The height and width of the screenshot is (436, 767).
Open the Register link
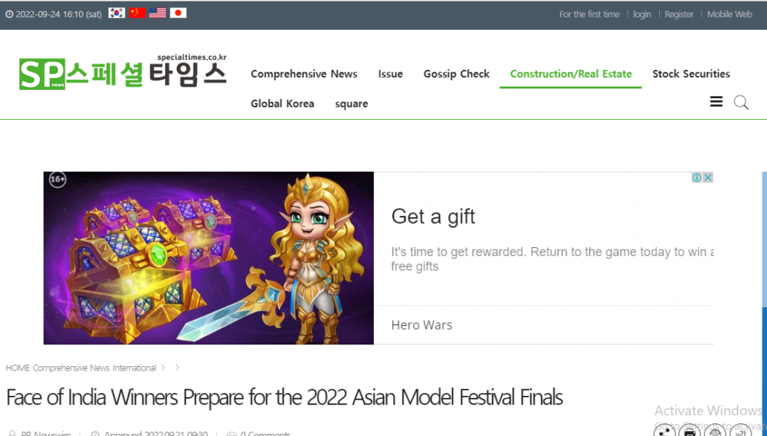(679, 14)
